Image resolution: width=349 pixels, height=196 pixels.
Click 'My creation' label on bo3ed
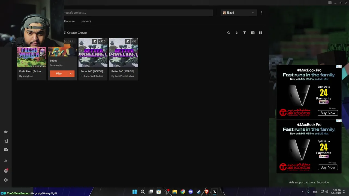57,65
